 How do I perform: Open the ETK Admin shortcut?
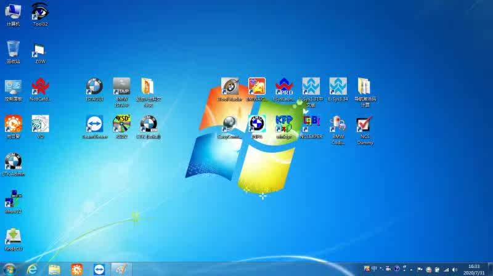click(13, 164)
